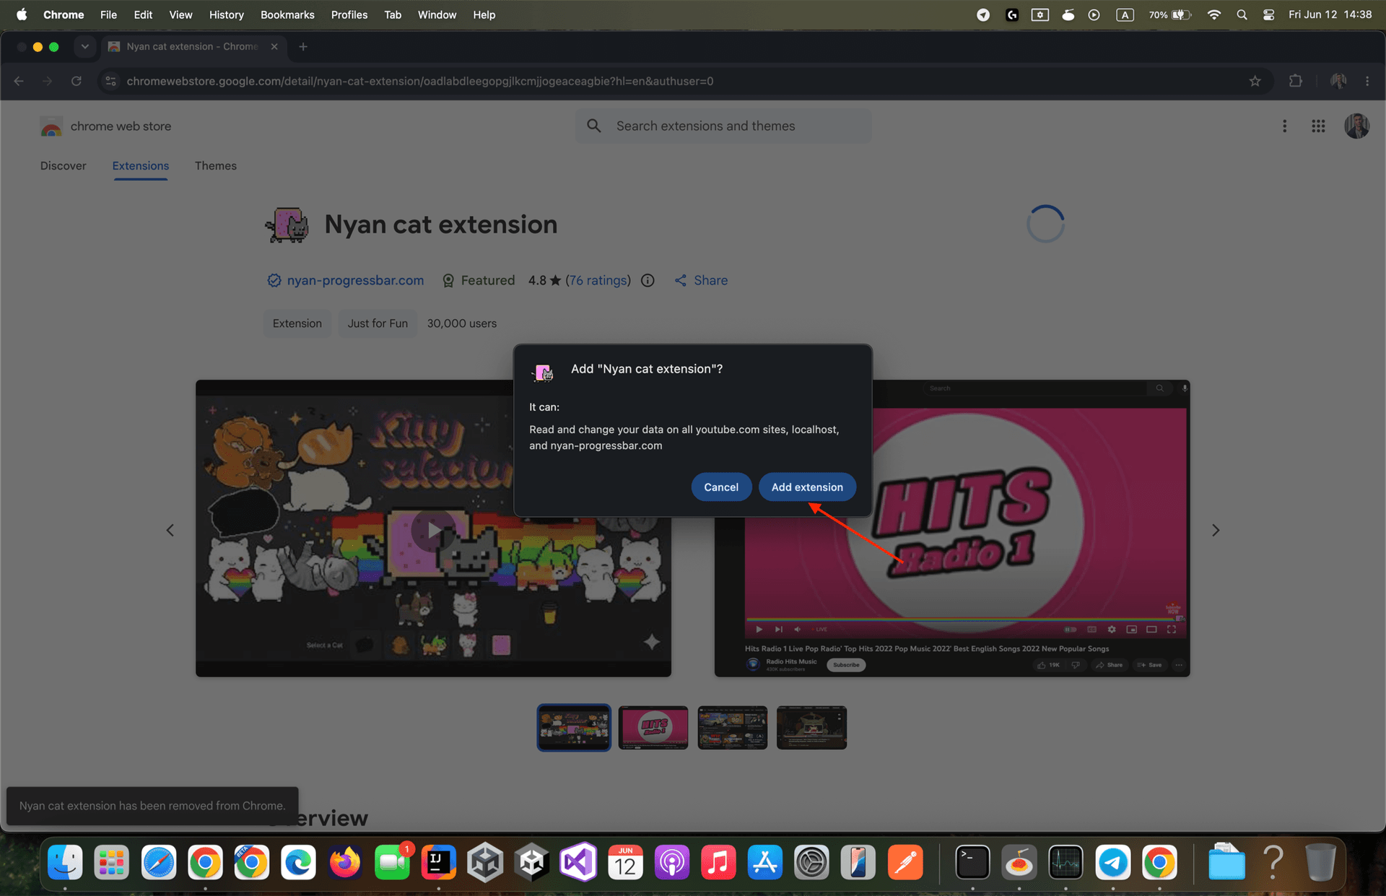
Task: Open the Profiles menu
Action: pyautogui.click(x=349, y=14)
